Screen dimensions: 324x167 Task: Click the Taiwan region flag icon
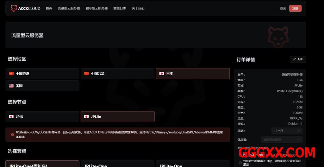point(86,74)
